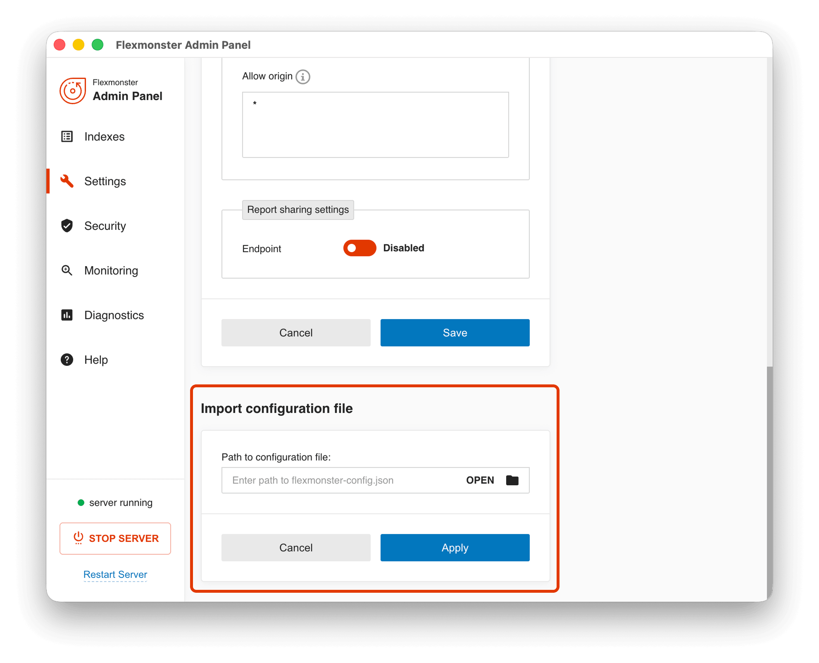Click the Admin Panel sidebar title
The height and width of the screenshot is (663, 819).
click(127, 96)
